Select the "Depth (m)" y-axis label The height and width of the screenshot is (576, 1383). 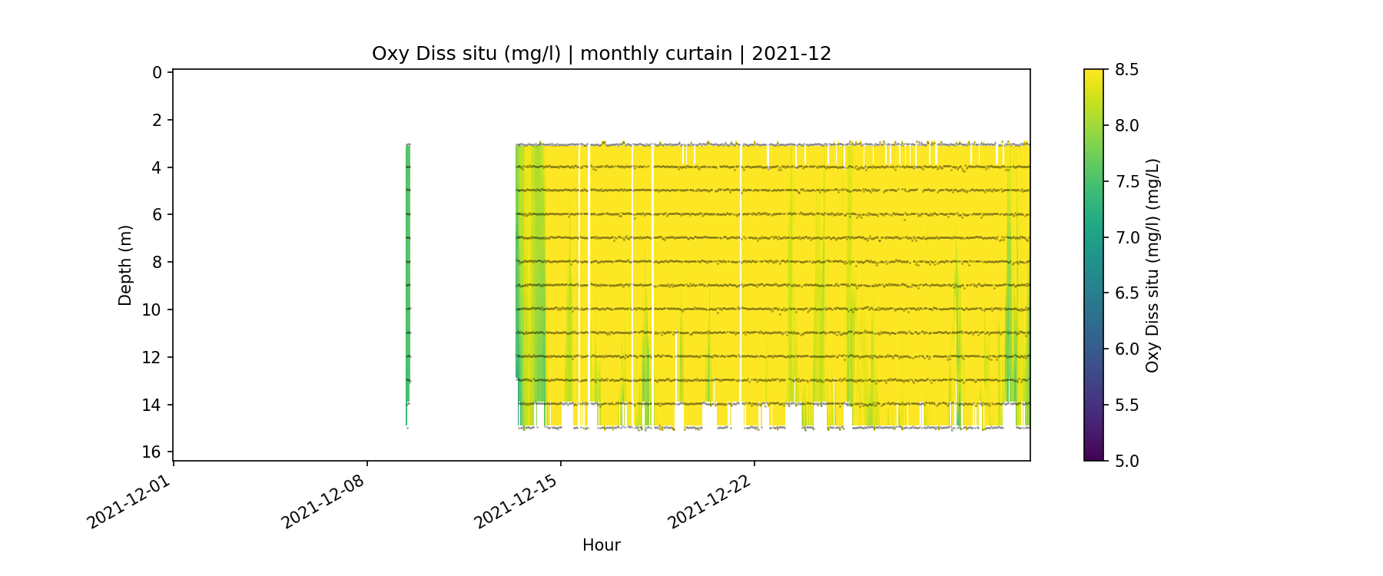(x=125, y=265)
